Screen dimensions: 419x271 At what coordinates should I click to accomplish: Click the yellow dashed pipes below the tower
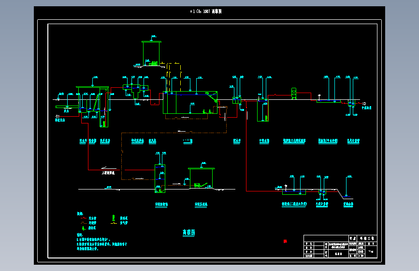point(173,77)
